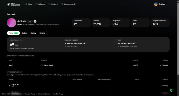
Task: Click the Sep 11–25 epoch row
Action: 88,86
